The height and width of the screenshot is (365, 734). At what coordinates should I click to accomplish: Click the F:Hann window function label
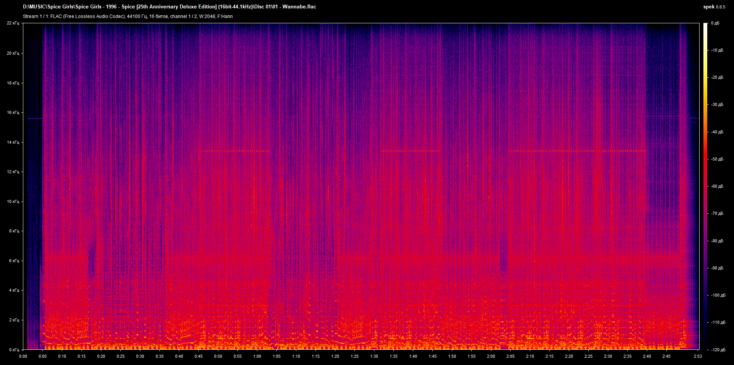[226, 16]
